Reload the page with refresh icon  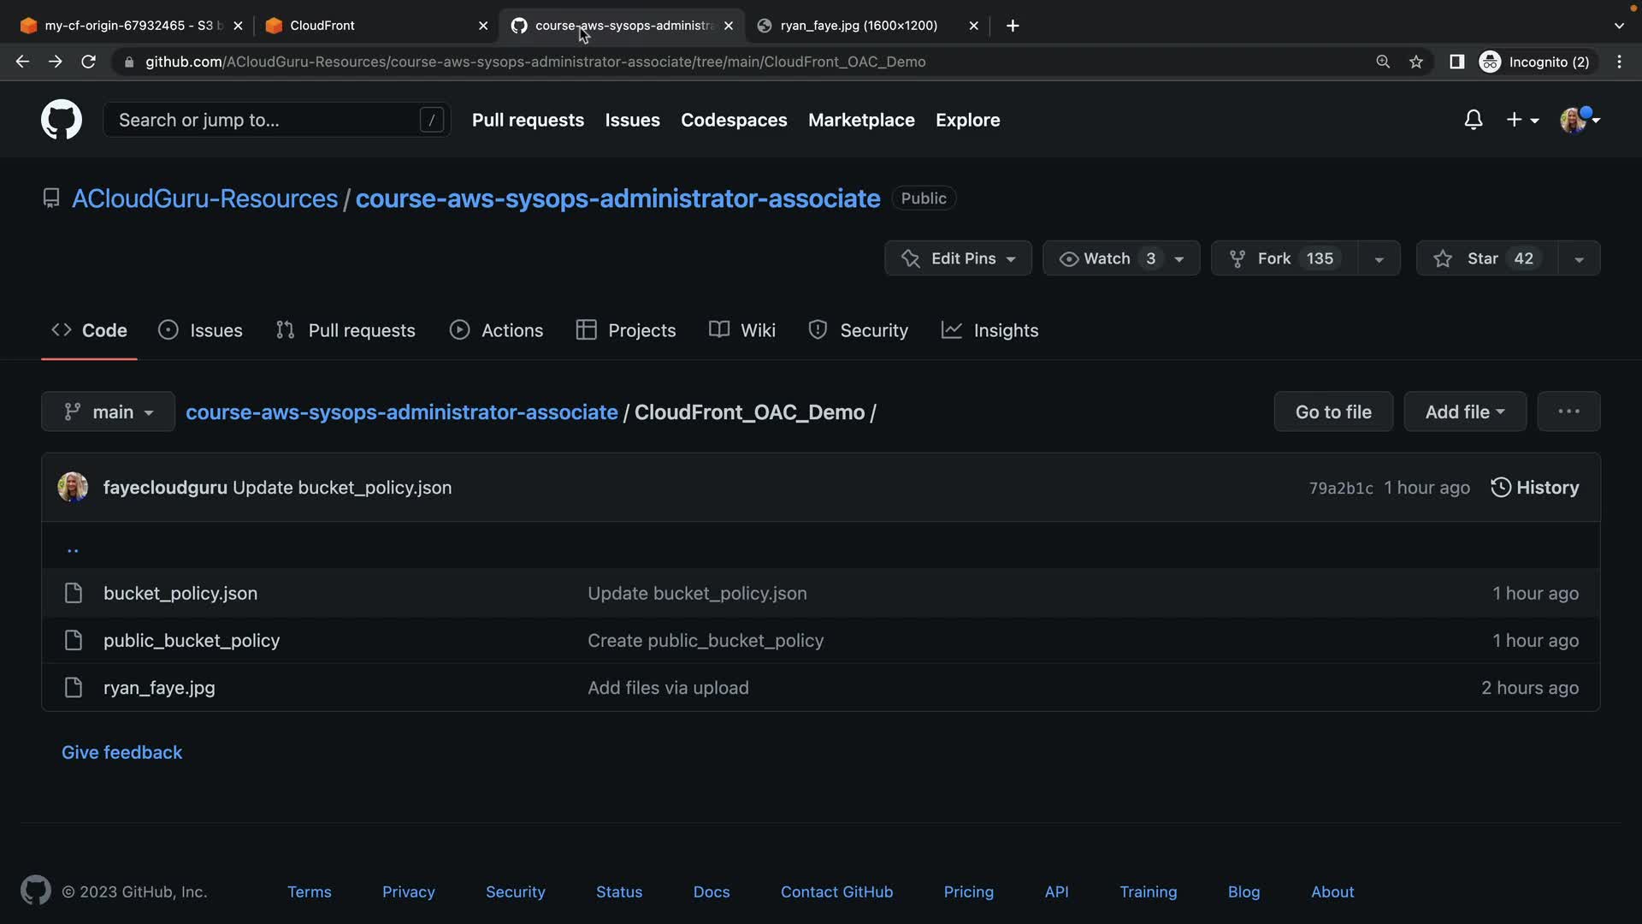[88, 62]
